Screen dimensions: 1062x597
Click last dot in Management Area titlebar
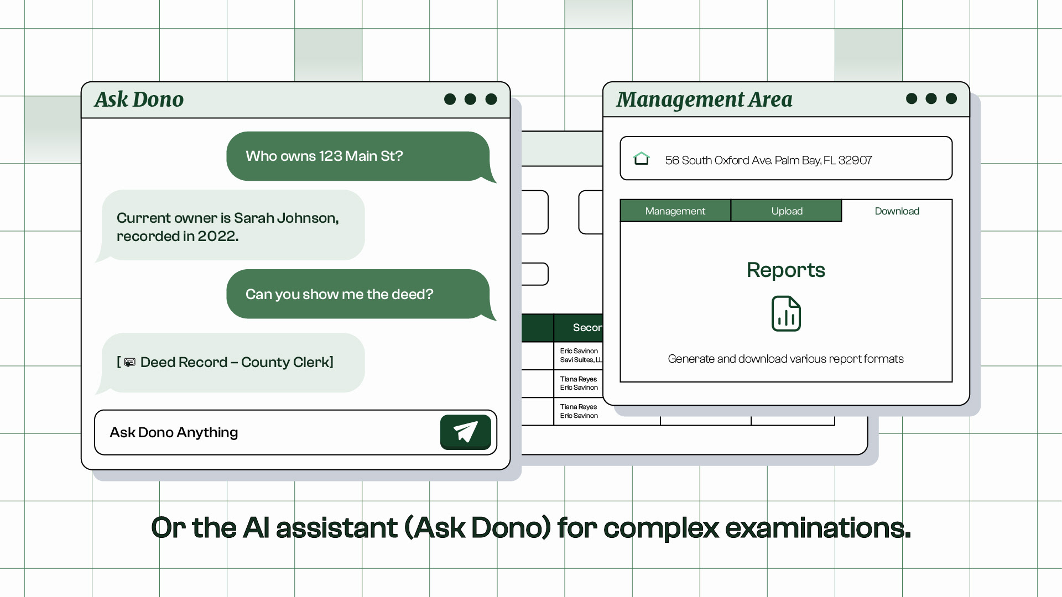point(951,98)
